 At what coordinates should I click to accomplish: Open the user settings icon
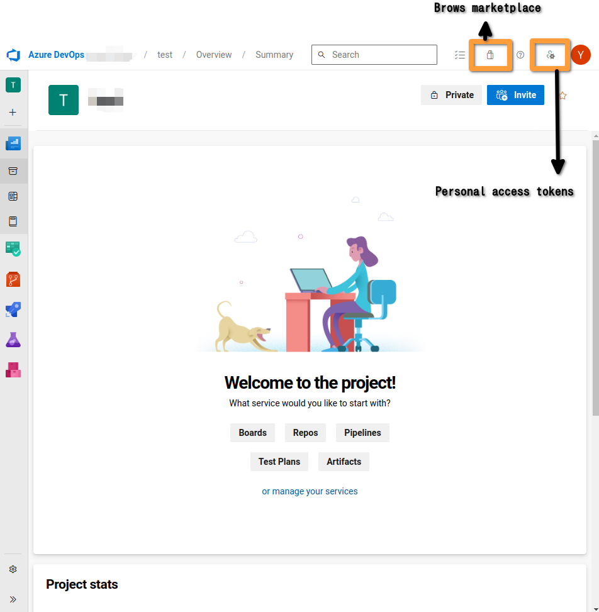[x=551, y=55]
